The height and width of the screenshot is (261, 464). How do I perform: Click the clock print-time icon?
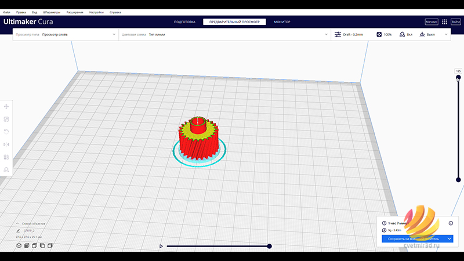[384, 223]
